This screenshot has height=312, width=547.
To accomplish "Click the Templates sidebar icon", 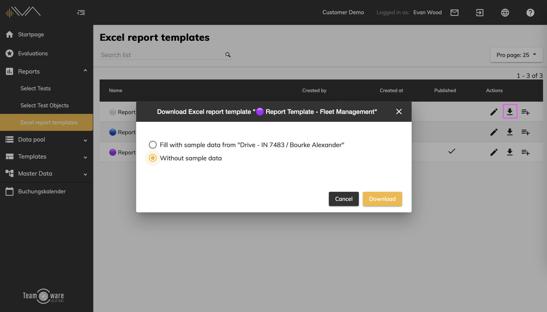I will [x=9, y=156].
